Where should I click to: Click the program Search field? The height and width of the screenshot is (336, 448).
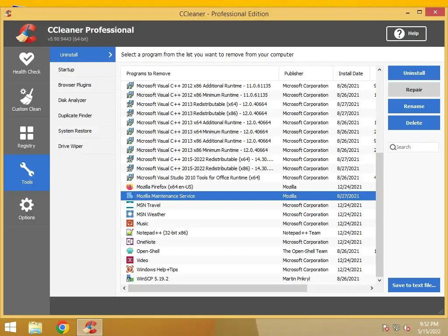coord(413,147)
